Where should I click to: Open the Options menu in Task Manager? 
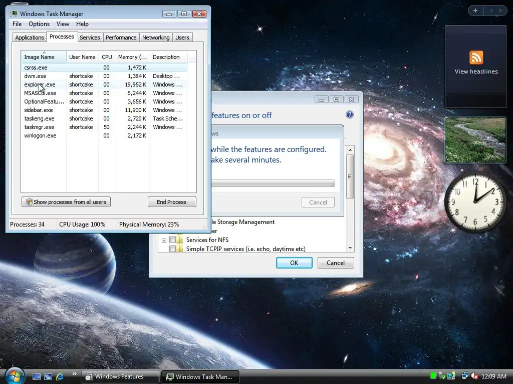tap(39, 24)
